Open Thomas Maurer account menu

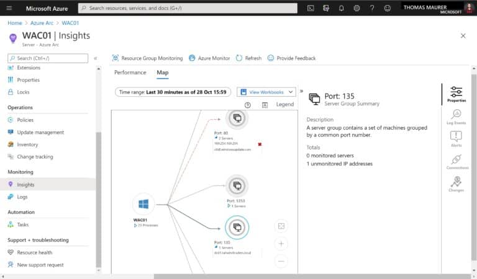click(437, 9)
